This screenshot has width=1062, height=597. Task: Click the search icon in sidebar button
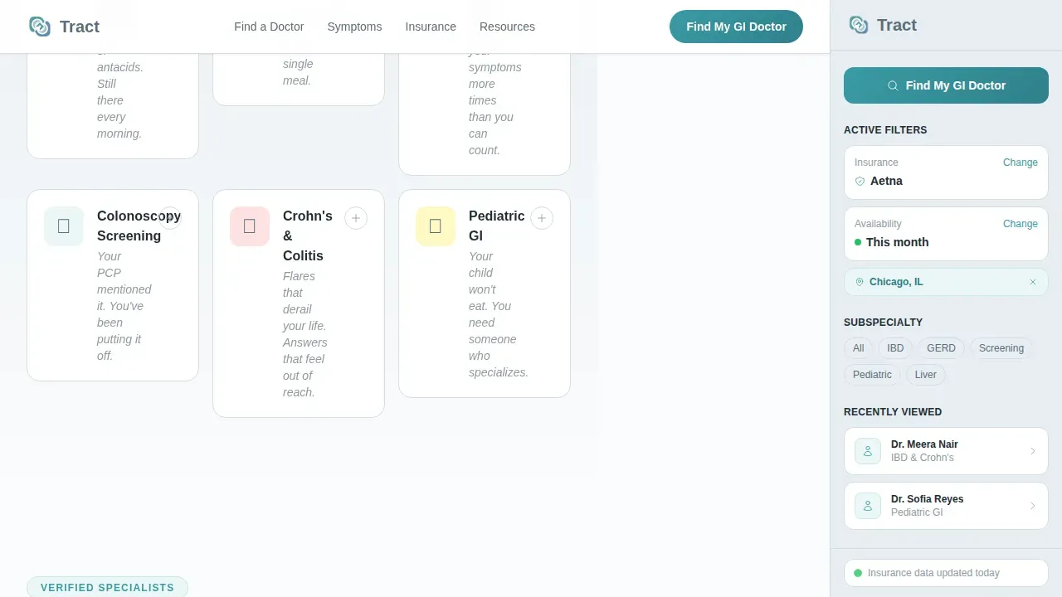[x=893, y=85]
